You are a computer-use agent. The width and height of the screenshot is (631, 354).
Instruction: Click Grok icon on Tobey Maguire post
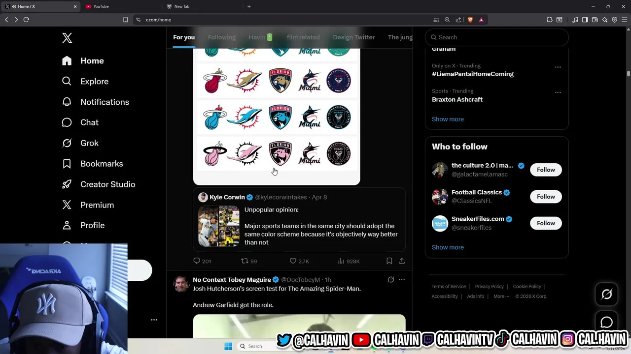[x=390, y=280]
